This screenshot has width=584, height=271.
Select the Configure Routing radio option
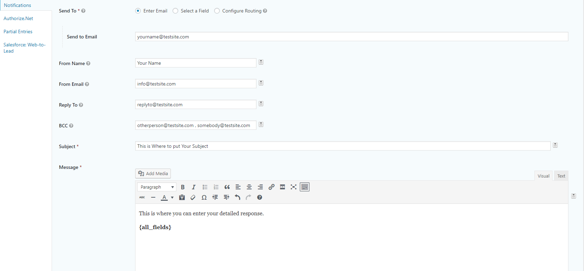click(x=217, y=11)
